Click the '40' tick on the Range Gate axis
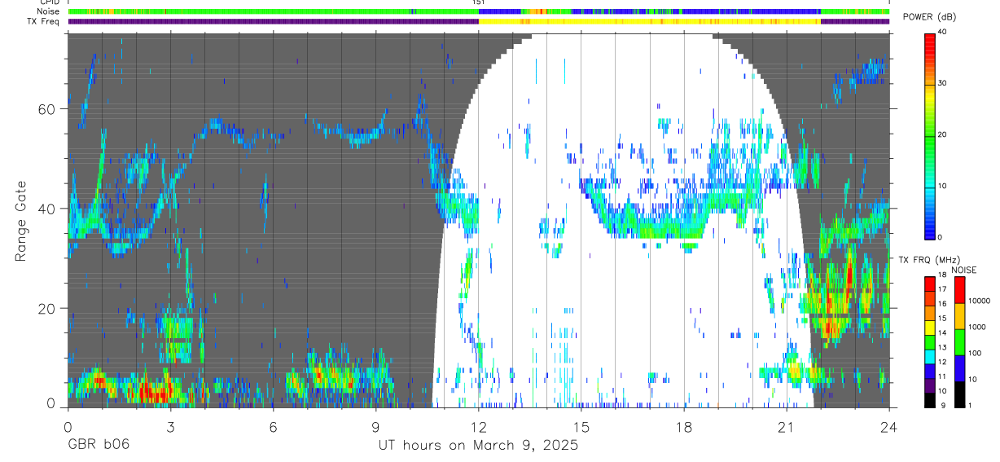Viewport: 1000px width, 462px height. pyautogui.click(x=48, y=209)
